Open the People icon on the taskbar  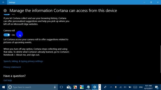[105, 87]
